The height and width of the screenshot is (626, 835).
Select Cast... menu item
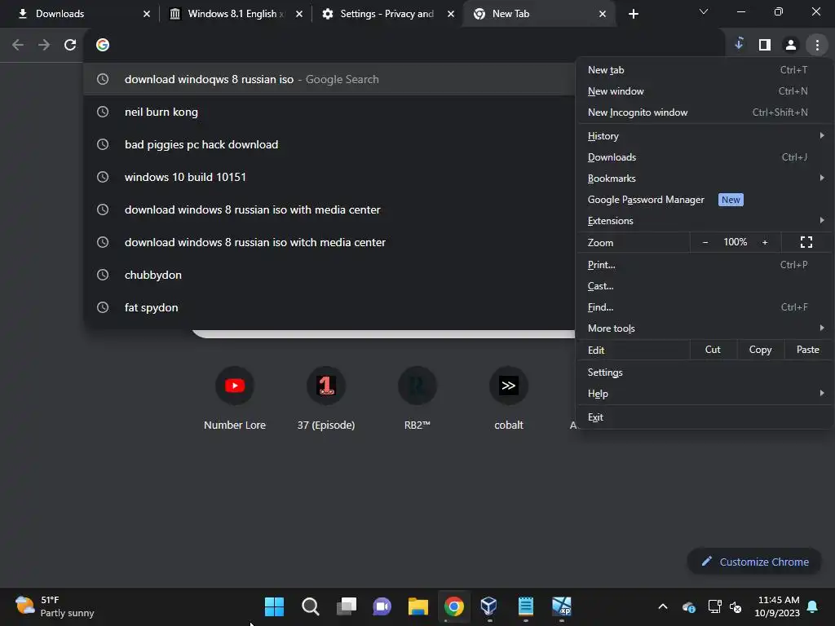705,286
